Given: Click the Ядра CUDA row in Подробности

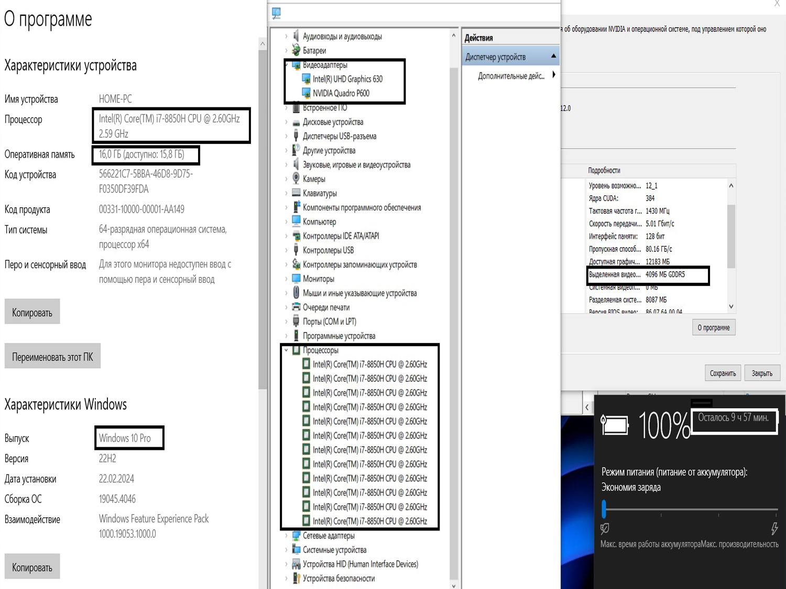Looking at the screenshot, I should (x=656, y=198).
